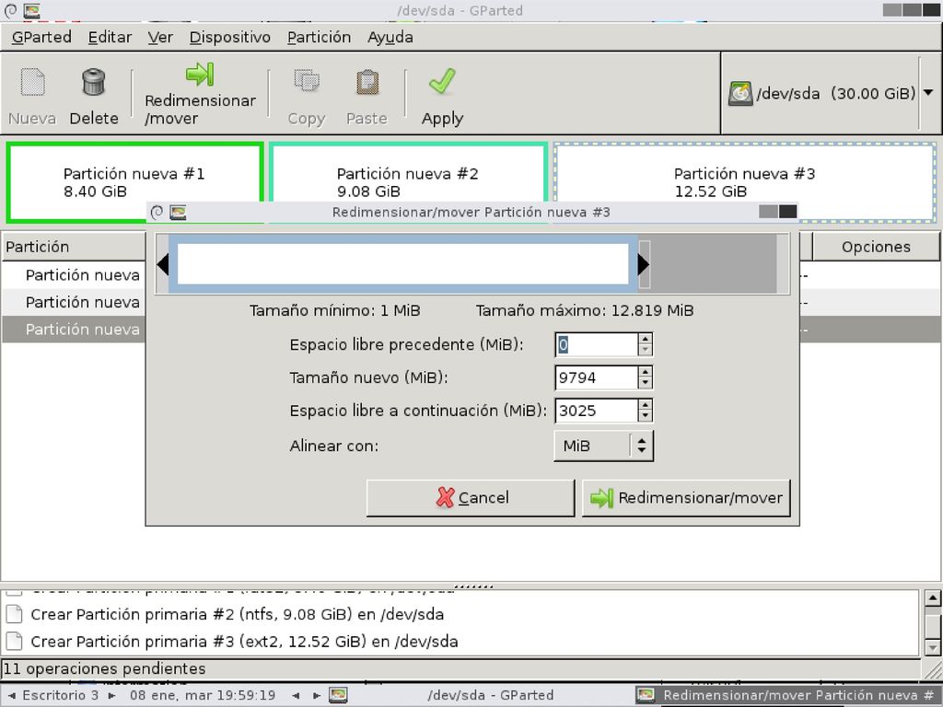Click the dialog's title bar application icon
The width and height of the screenshot is (943, 707).
(178, 213)
